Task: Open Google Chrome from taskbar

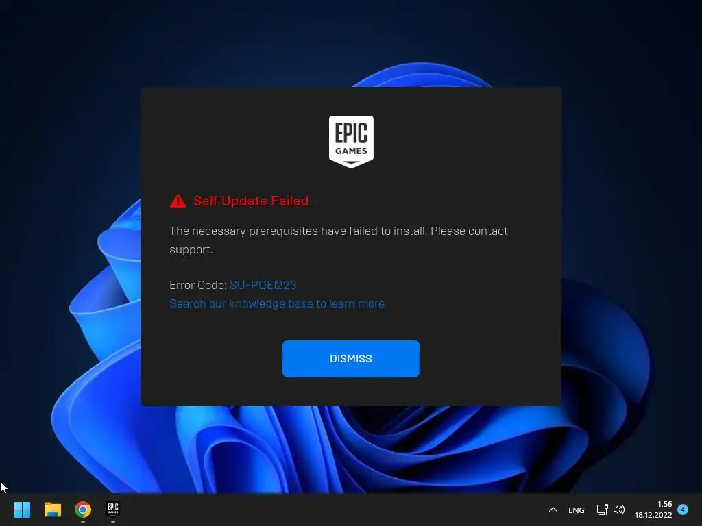Action: [83, 510]
